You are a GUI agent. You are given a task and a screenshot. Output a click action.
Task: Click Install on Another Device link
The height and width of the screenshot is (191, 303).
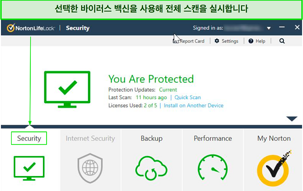point(193,105)
